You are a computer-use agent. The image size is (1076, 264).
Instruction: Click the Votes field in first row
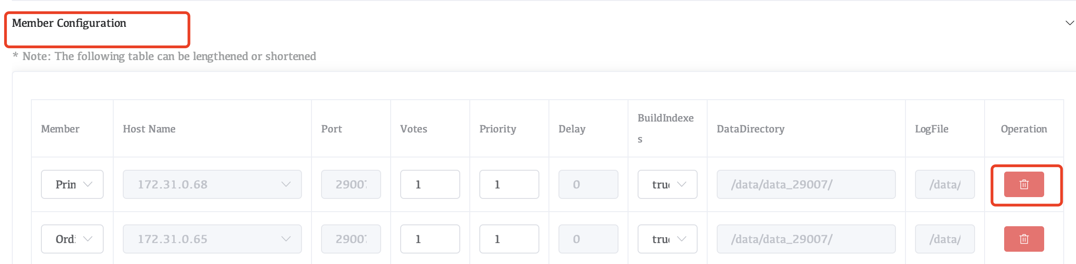(430, 184)
